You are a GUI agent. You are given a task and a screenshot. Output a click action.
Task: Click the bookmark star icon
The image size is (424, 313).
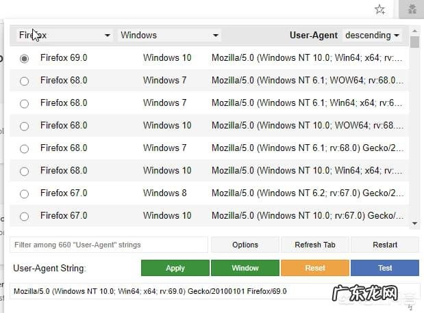point(380,10)
